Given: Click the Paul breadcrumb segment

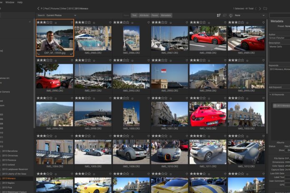Looking at the screenshot, I should [x=47, y=8].
